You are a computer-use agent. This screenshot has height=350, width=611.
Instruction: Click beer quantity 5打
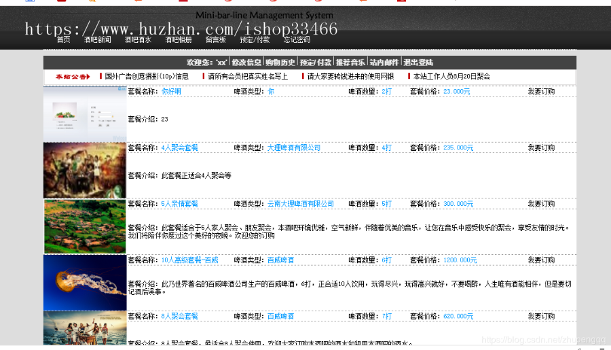point(386,204)
